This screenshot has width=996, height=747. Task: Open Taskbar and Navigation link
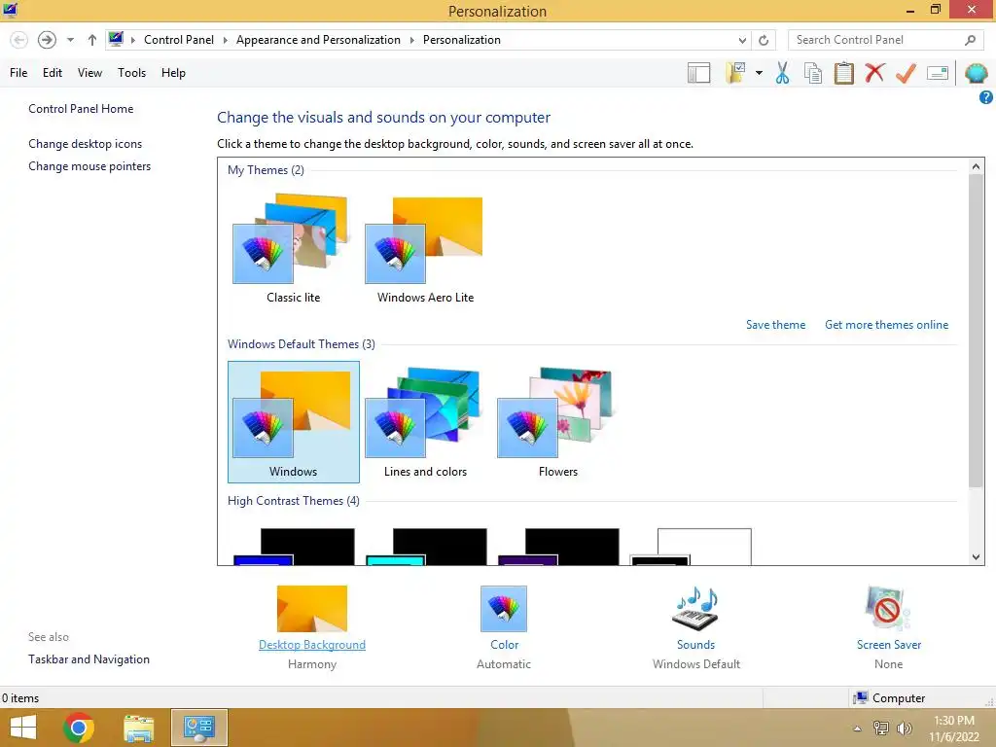[89, 659]
